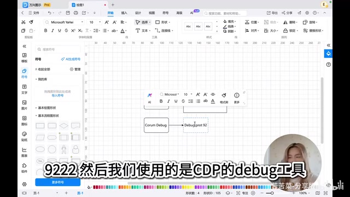This screenshot has height=197, width=350.
Task: Open the 图片 images sidebar panel
Action: click(x=24, y=105)
